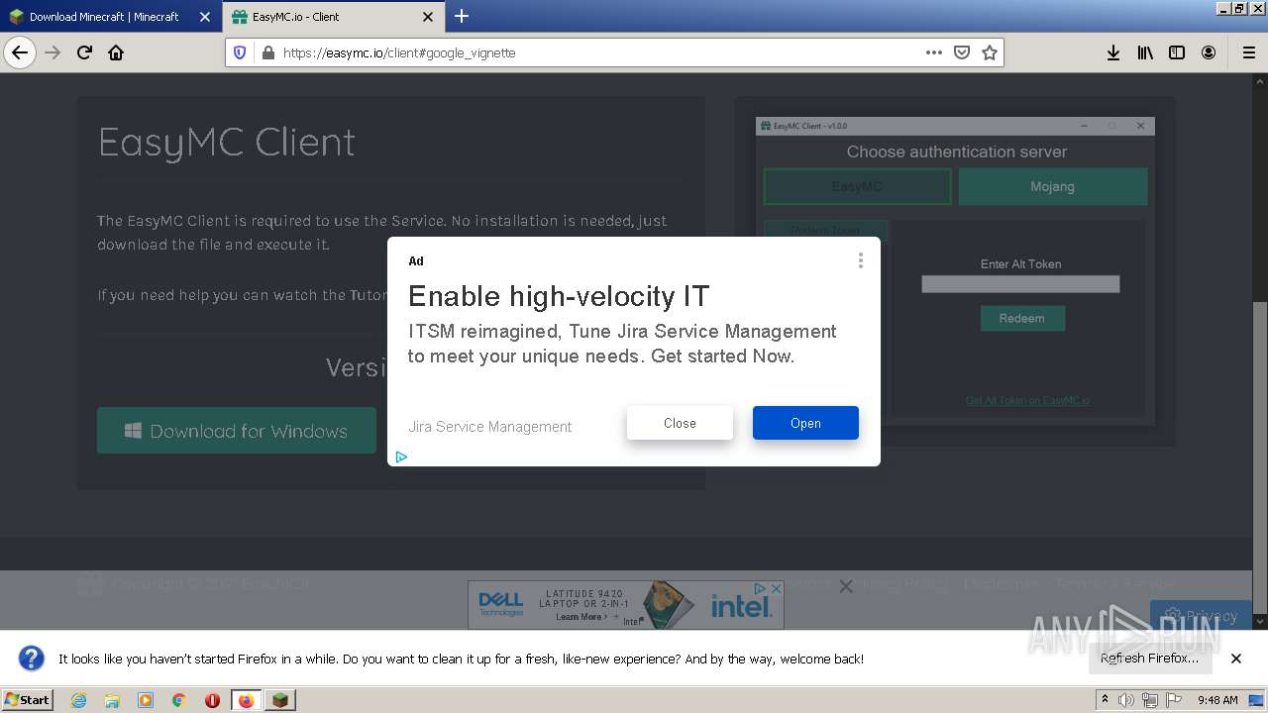Click Download for Windows button

pos(237,431)
